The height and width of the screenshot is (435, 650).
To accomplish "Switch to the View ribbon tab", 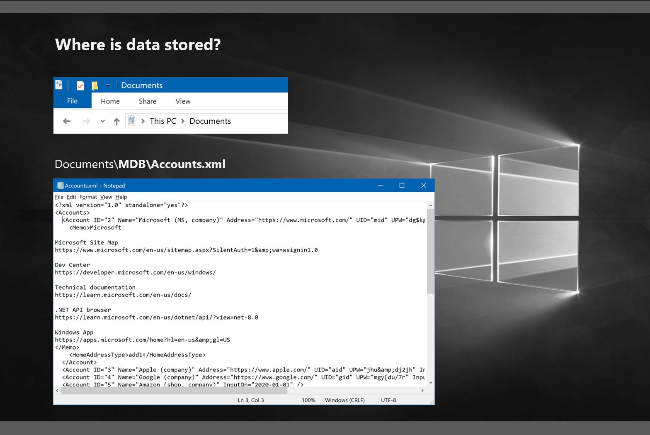I will [183, 101].
